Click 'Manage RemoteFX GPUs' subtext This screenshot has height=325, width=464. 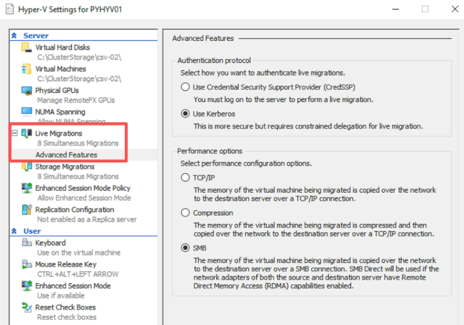point(76,100)
